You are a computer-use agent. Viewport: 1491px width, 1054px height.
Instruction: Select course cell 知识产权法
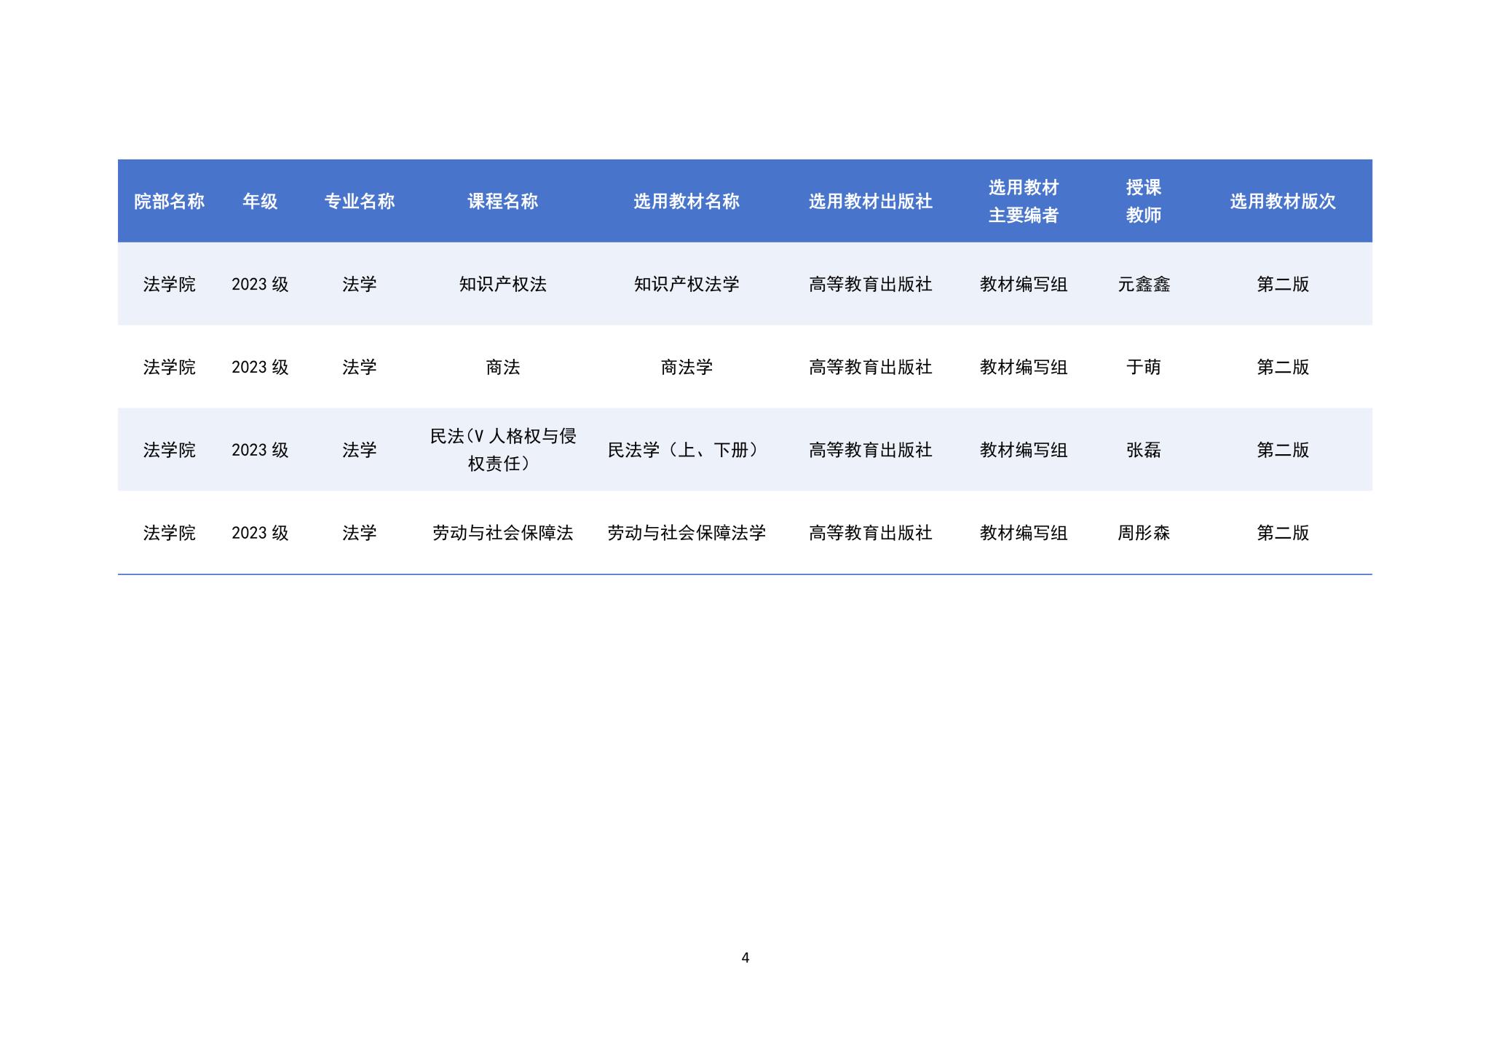(502, 285)
